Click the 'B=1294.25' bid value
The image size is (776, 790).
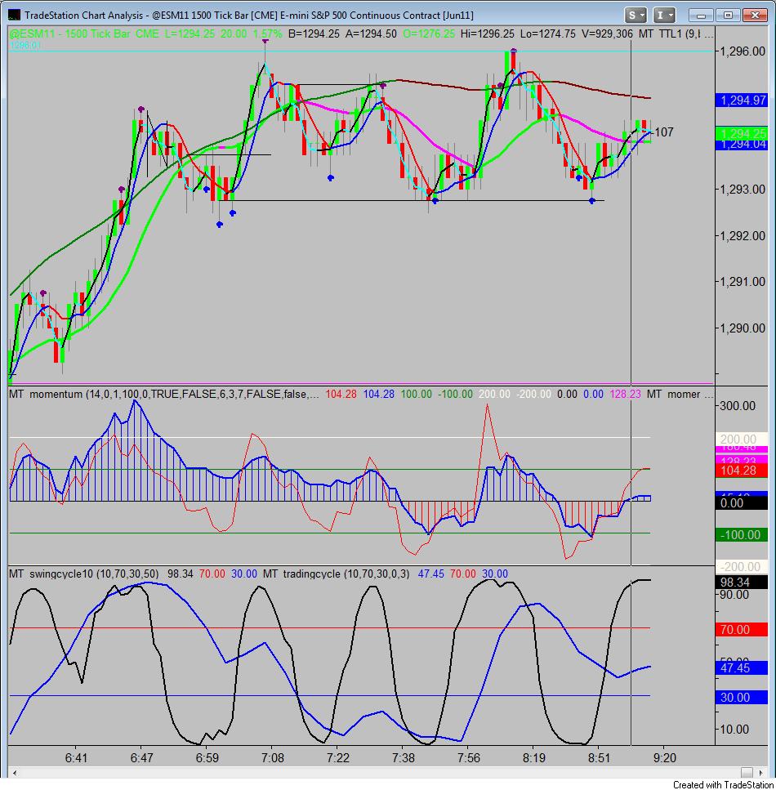pyautogui.click(x=314, y=33)
